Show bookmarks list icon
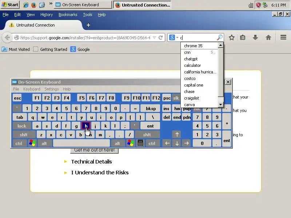 (243, 38)
